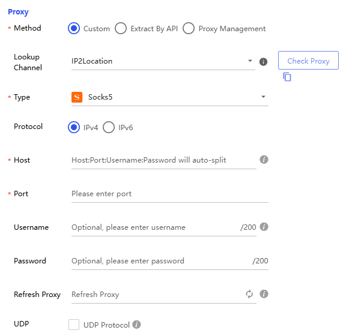Click the Lookup Channel info icon

[263, 62]
